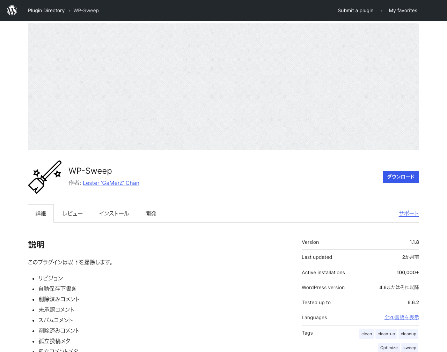Click the Optimize tag
This screenshot has height=352, width=447.
click(389, 347)
